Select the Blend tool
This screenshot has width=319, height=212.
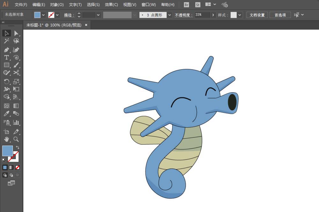(16, 114)
